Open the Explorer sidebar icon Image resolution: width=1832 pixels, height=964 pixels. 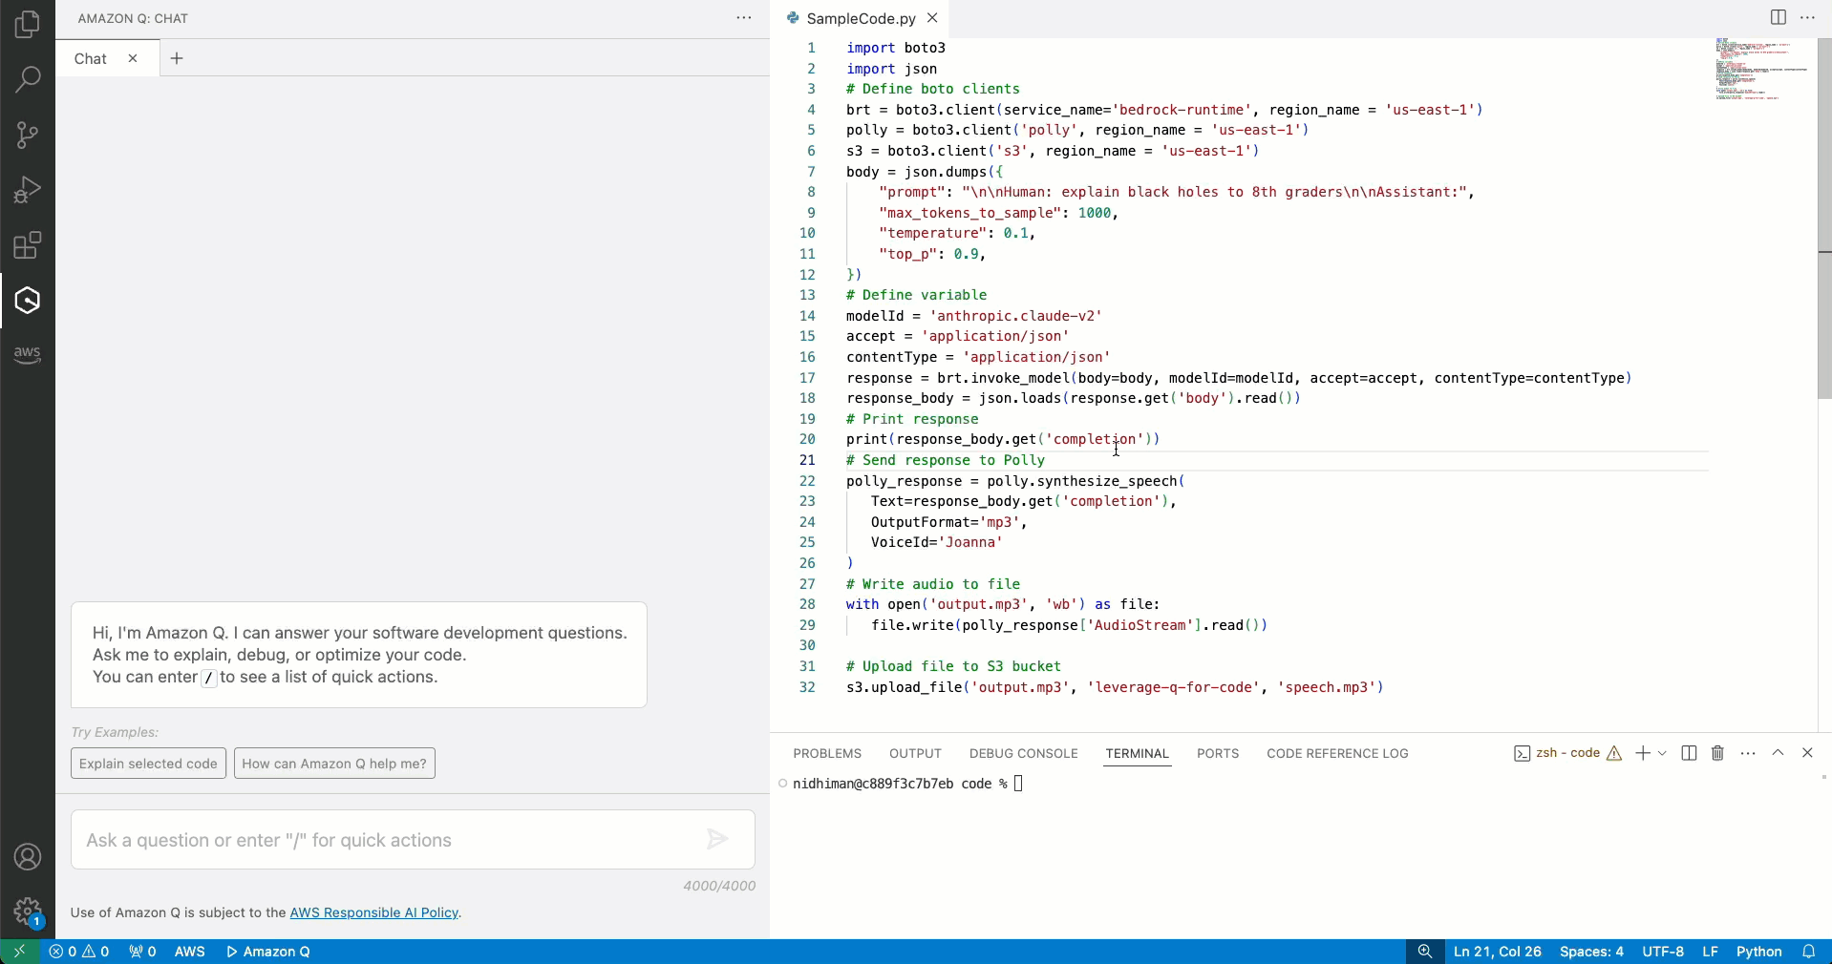[27, 24]
